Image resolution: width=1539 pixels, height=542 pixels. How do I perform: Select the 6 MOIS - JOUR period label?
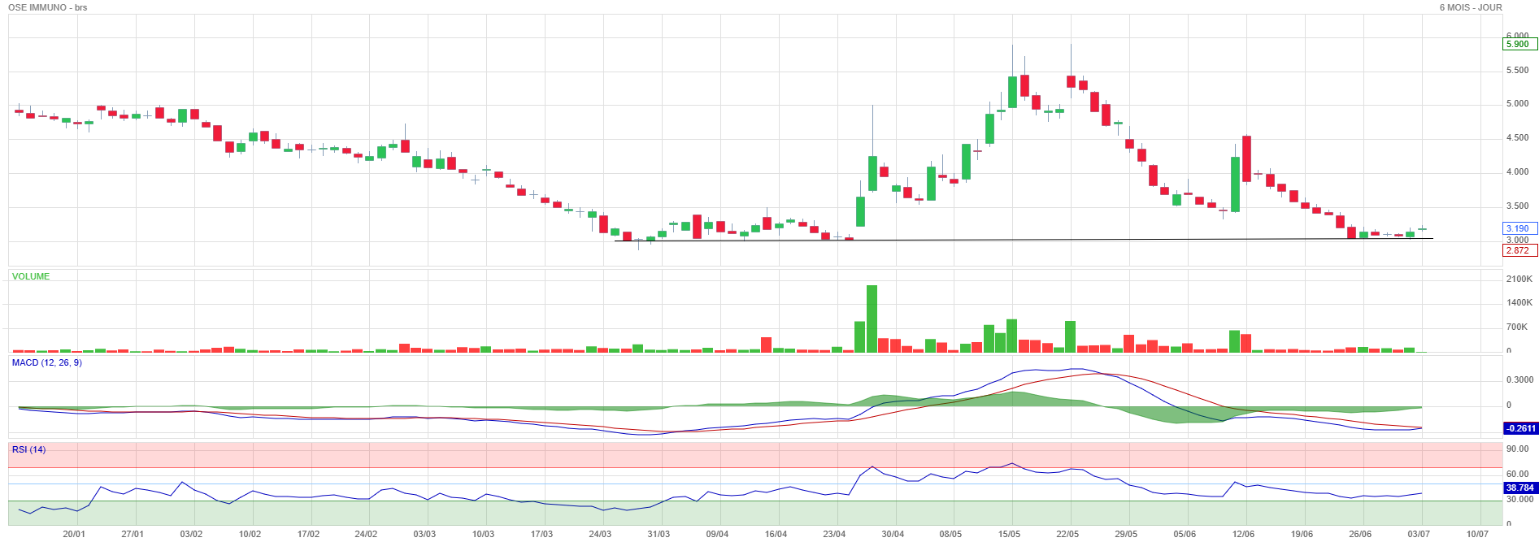click(1471, 7)
